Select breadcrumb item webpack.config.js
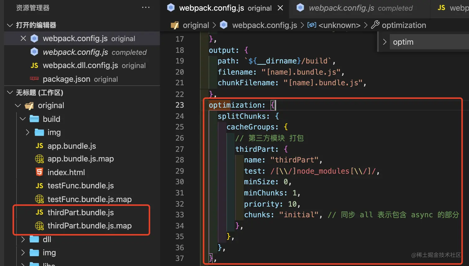Image resolution: width=469 pixels, height=266 pixels. pyautogui.click(x=265, y=25)
